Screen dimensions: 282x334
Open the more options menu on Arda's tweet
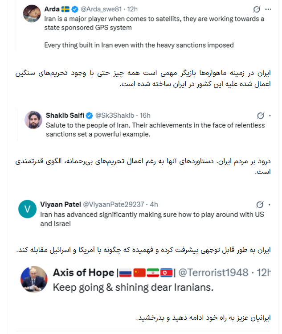click(268, 9)
